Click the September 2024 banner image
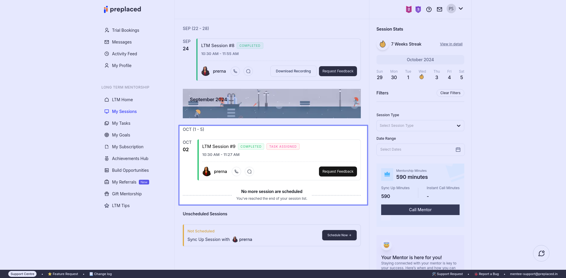 click(x=272, y=104)
